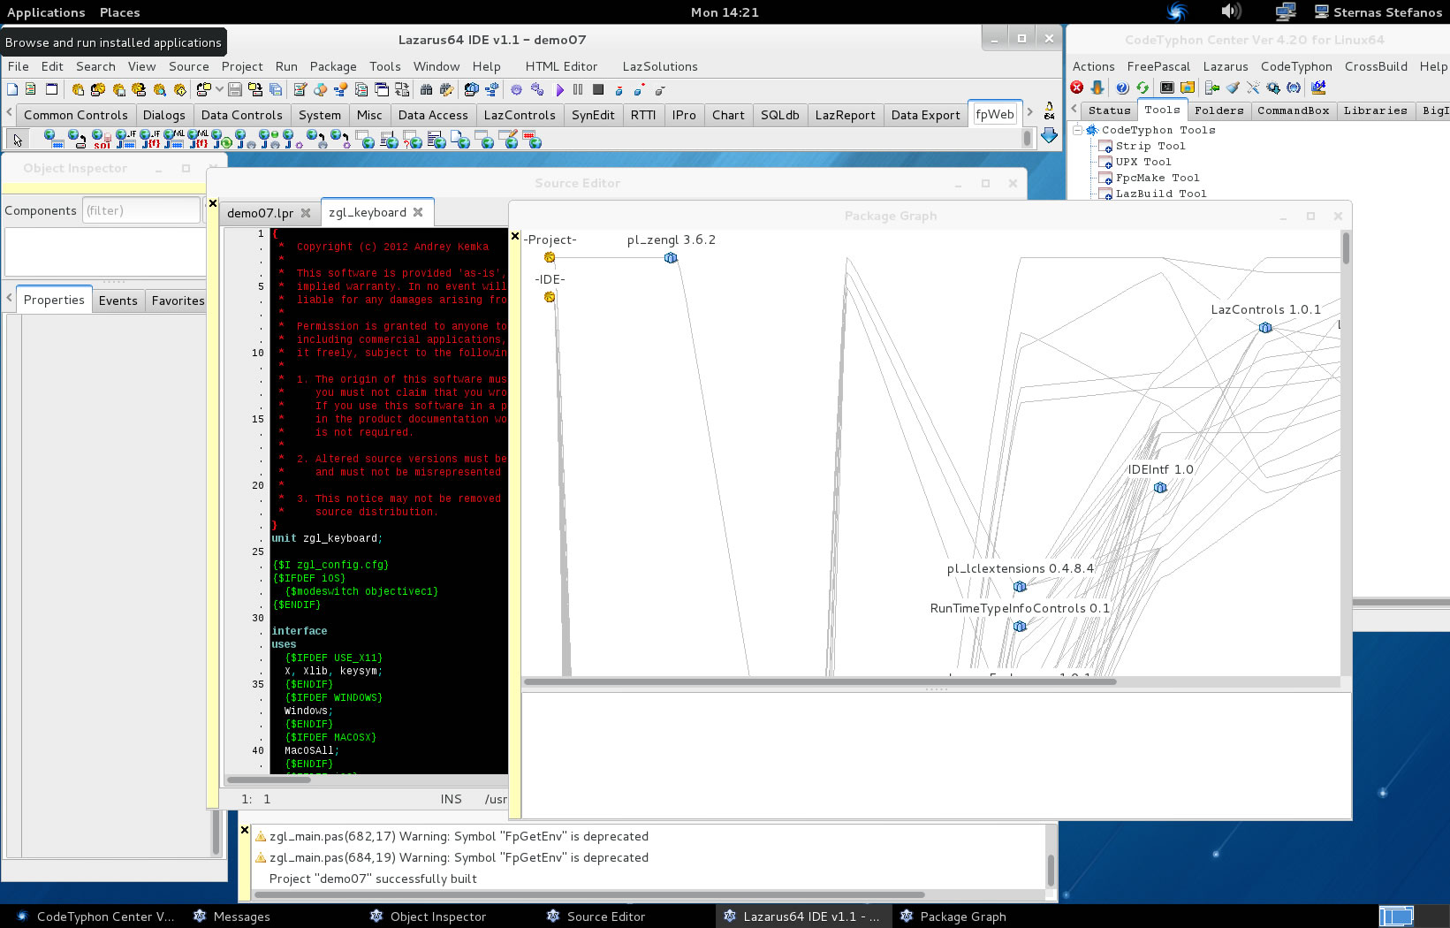Click the -IDE- node icon in Package Graph
1450x928 pixels.
point(550,297)
